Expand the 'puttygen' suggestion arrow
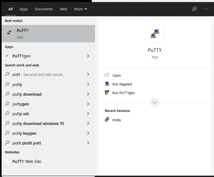 (x=88, y=104)
